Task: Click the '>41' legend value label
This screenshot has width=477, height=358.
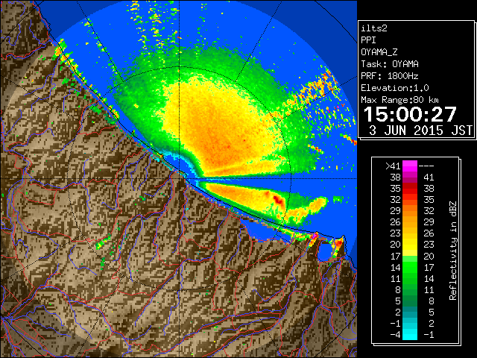Action: (x=393, y=166)
